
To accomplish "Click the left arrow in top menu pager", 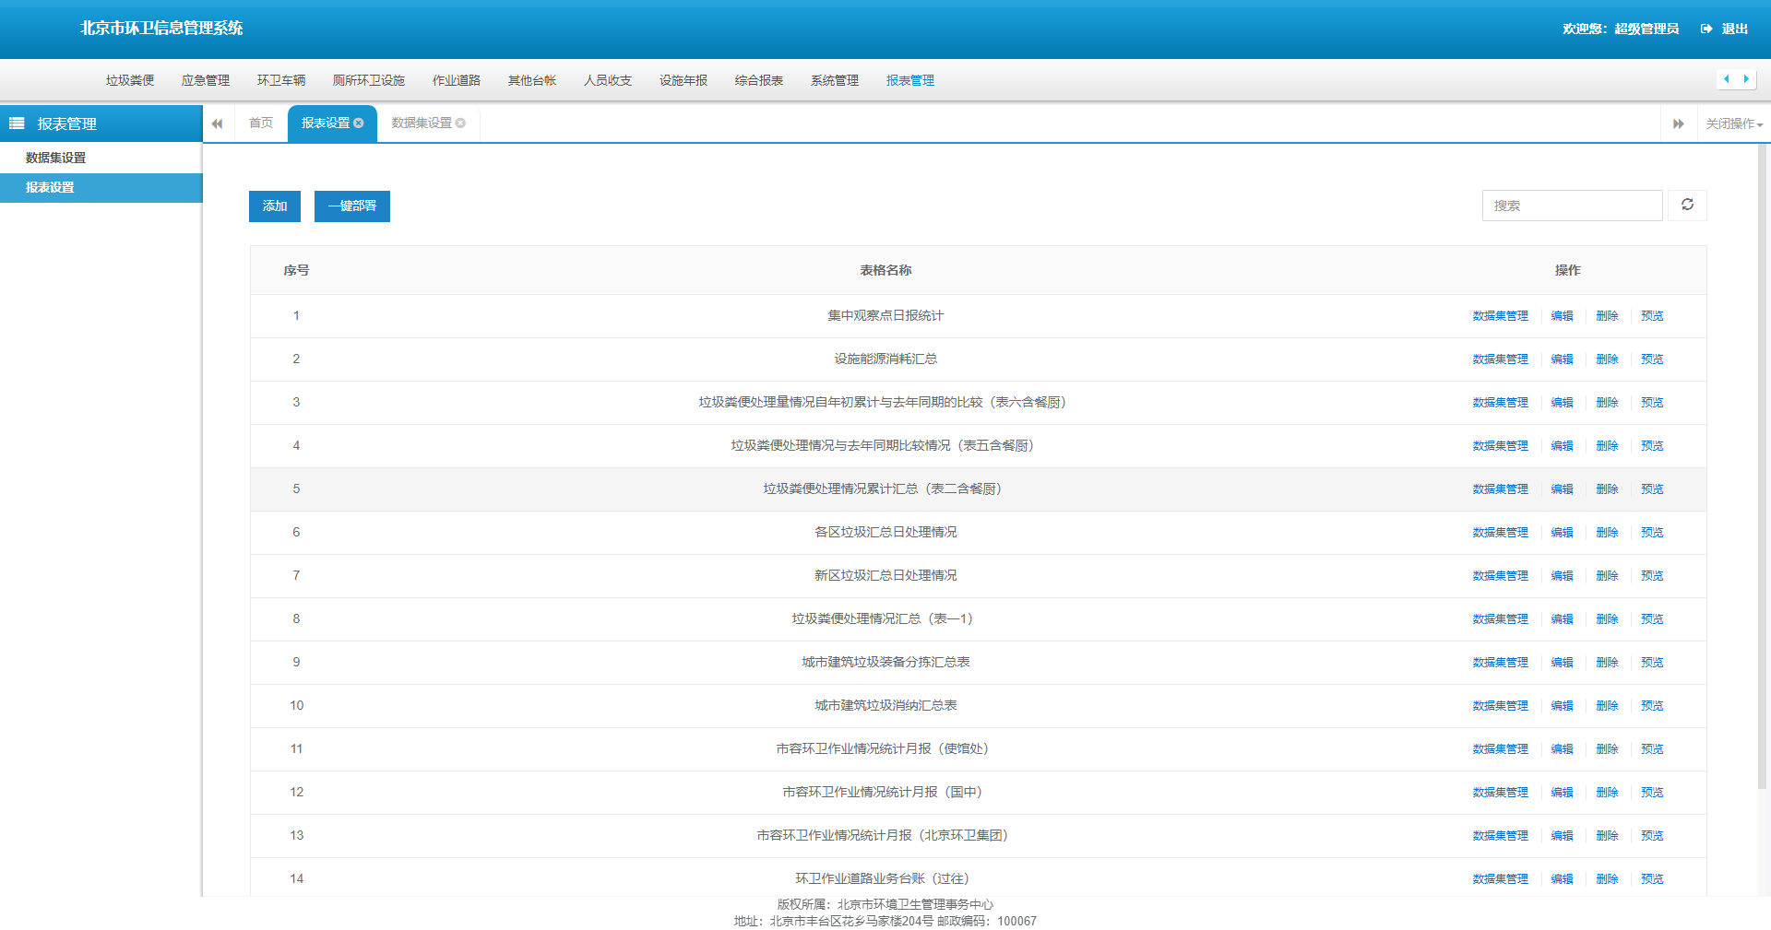I will (1726, 79).
